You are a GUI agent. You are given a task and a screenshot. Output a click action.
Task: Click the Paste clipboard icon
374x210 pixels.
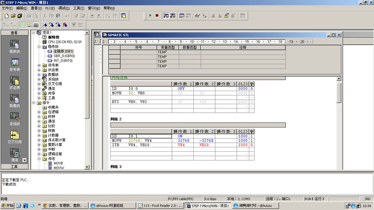tap(58, 16)
